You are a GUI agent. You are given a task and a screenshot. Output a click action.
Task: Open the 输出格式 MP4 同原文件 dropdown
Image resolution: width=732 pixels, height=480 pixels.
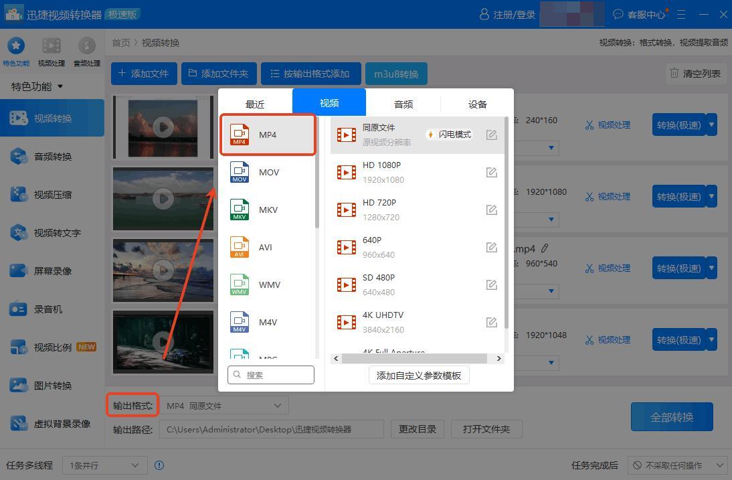pyautogui.click(x=224, y=406)
